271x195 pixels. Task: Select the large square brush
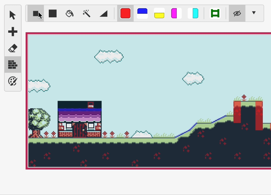[x=53, y=13]
